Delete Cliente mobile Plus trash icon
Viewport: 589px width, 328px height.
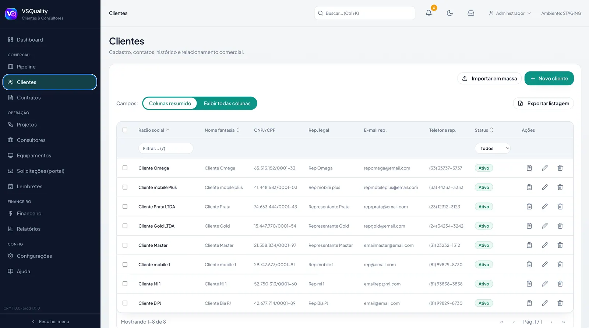click(x=560, y=187)
